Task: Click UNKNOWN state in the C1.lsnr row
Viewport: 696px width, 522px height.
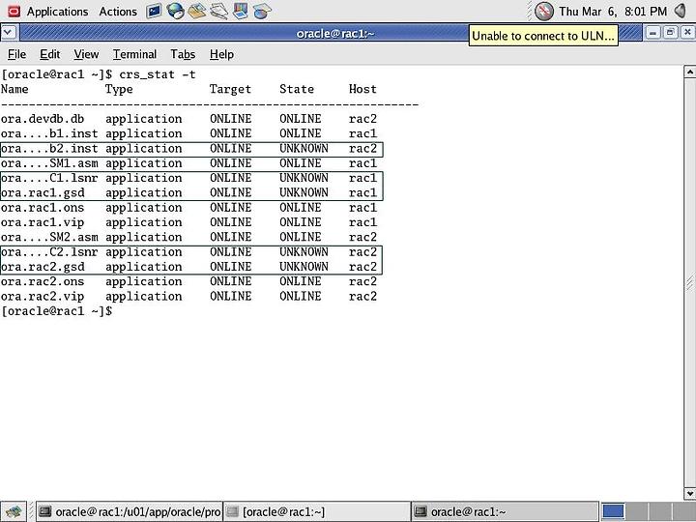Action: [304, 178]
